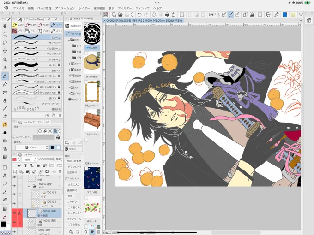
Task: Open the フィルター menu
Action: (125, 8)
